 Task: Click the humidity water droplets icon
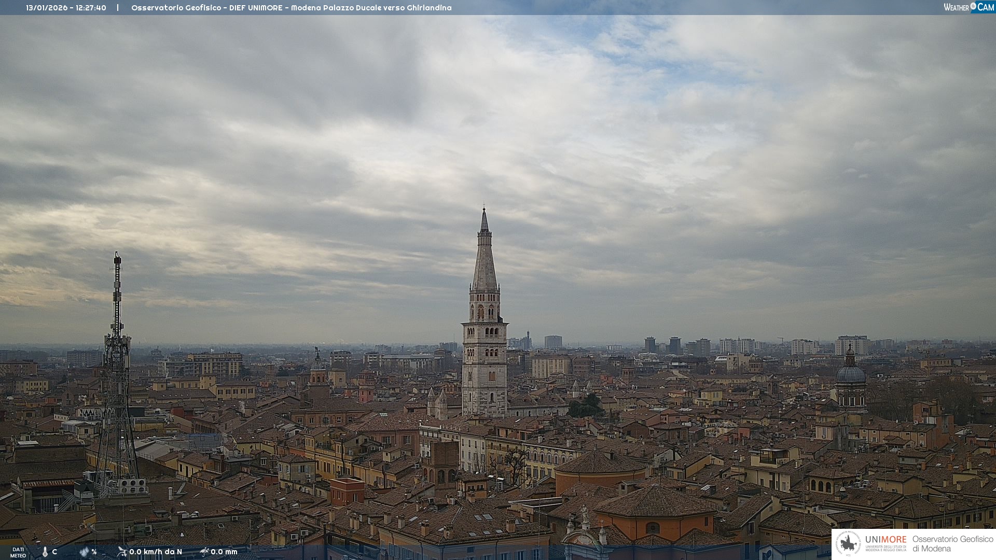[85, 552]
